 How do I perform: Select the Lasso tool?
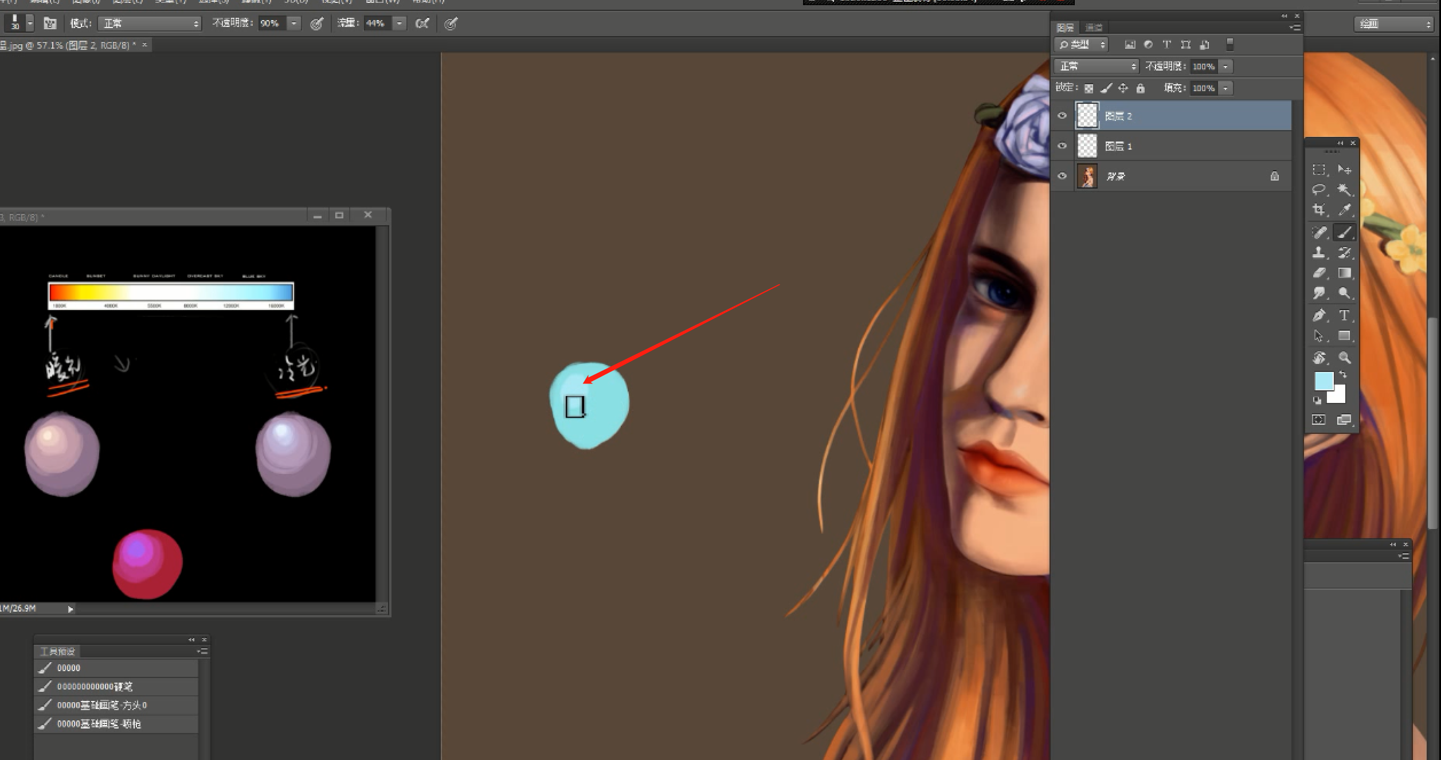tap(1318, 190)
